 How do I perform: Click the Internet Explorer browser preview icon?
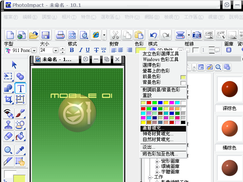tap(96, 35)
